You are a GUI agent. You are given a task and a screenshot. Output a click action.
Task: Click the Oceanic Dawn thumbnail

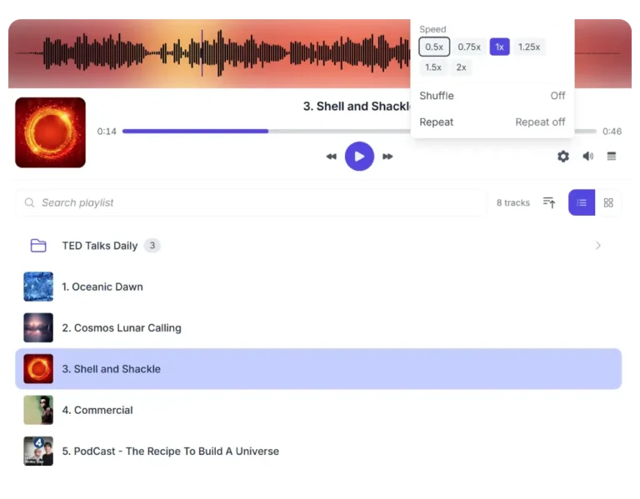click(x=38, y=287)
